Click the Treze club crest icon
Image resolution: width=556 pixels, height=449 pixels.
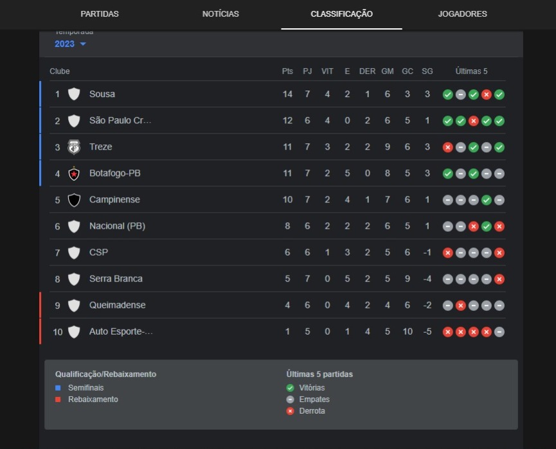74,147
